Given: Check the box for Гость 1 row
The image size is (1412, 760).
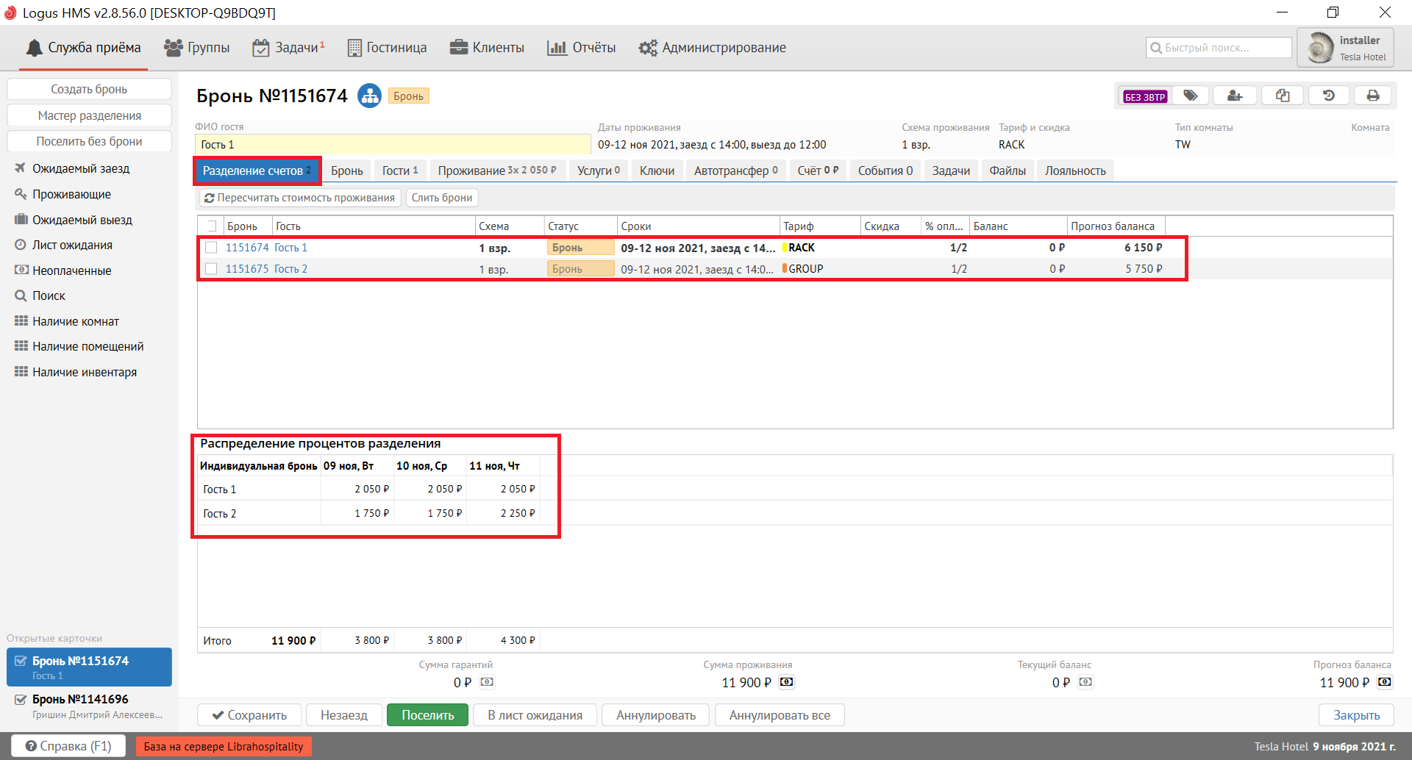Looking at the screenshot, I should (x=211, y=248).
